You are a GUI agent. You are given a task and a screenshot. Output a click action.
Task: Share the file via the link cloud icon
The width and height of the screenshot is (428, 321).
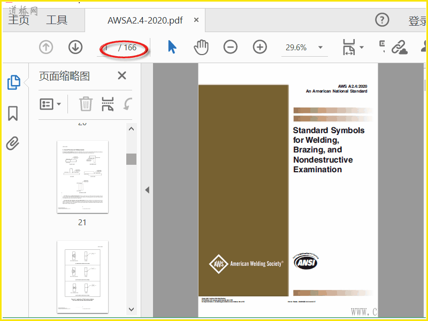(x=399, y=47)
